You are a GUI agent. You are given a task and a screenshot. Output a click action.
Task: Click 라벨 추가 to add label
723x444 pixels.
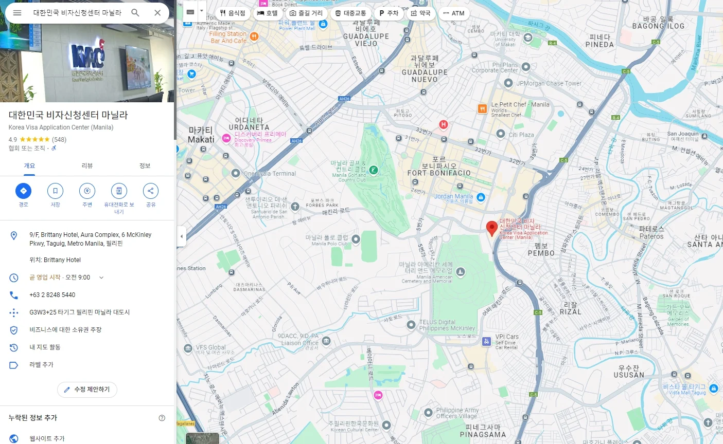[41, 365]
